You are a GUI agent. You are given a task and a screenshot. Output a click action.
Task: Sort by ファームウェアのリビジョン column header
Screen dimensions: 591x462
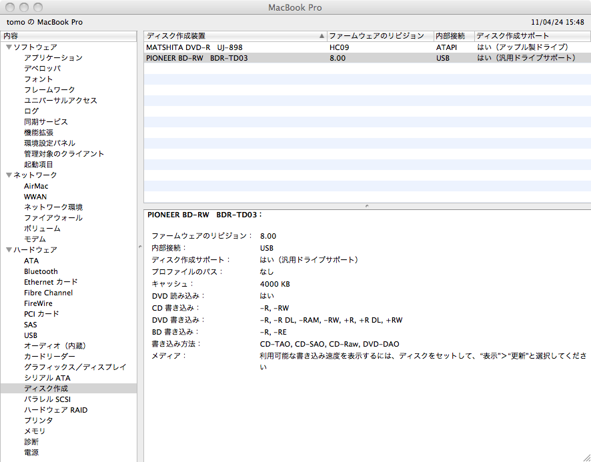[x=380, y=36]
